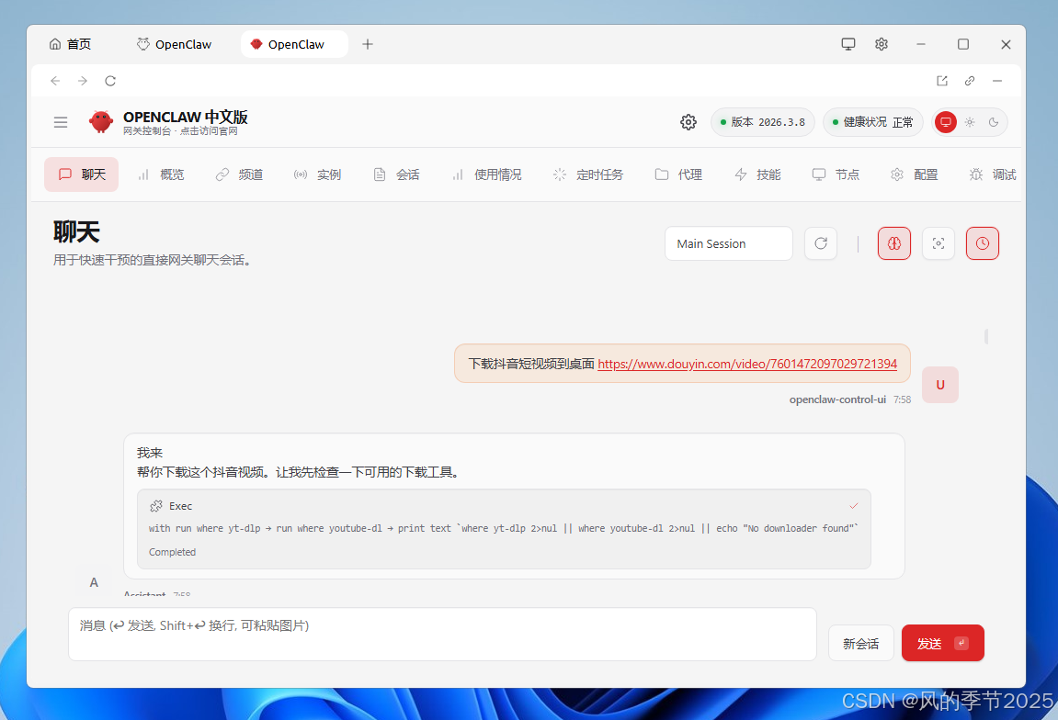
Task: Click the 版本 2026.3.8 badge
Action: point(762,122)
